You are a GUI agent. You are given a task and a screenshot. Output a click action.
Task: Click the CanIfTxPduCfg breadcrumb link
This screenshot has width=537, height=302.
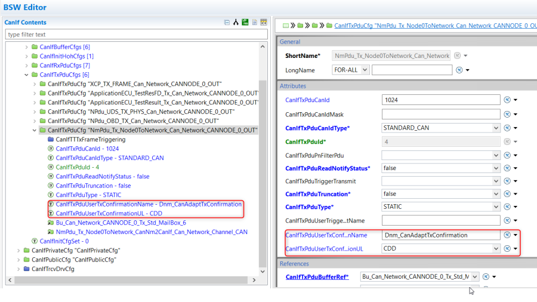(x=436, y=26)
